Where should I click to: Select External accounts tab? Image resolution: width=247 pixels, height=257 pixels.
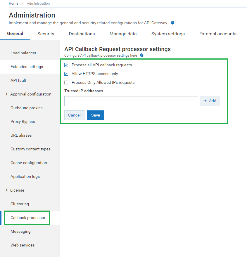click(x=218, y=34)
